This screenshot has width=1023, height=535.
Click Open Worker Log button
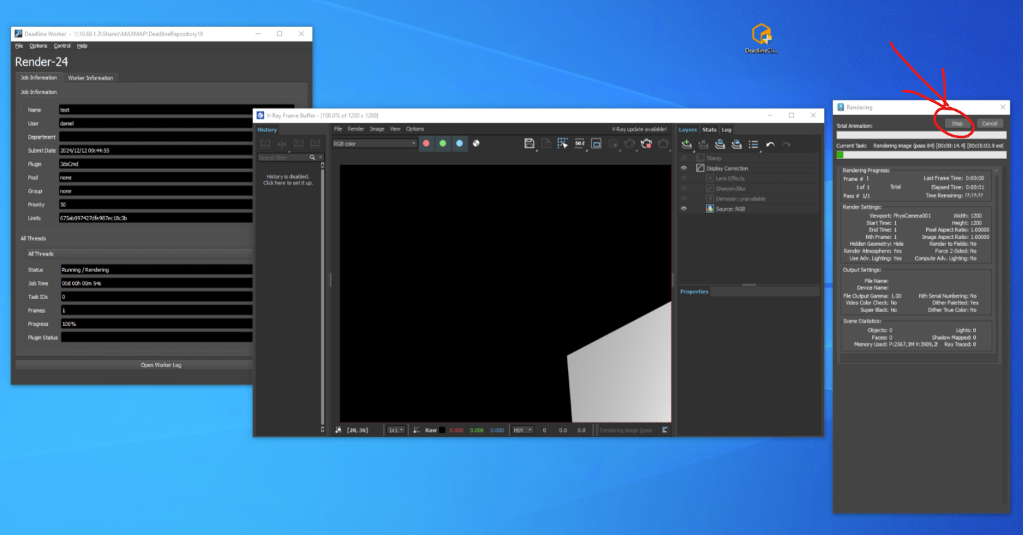click(160, 365)
